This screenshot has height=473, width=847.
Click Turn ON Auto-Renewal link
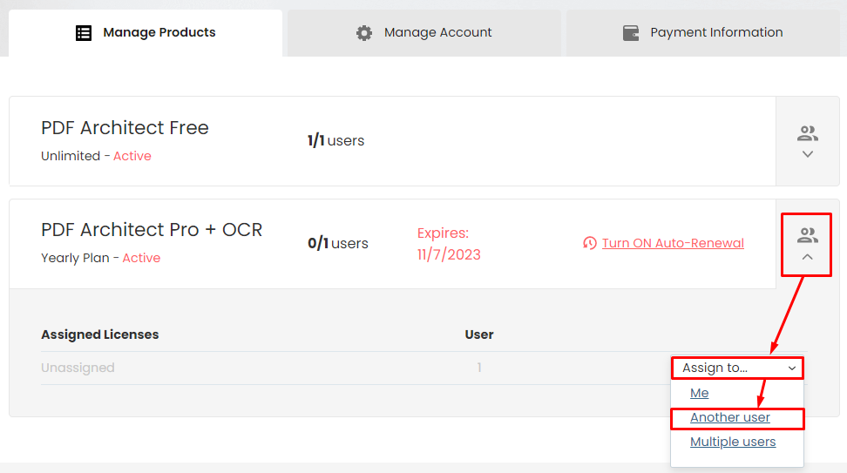tap(673, 243)
